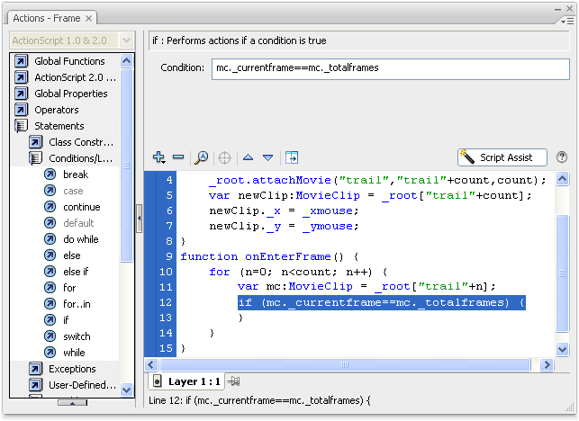Viewport: 579px width, 421px height.
Task: Click the add new item plus icon
Action: pos(159,157)
